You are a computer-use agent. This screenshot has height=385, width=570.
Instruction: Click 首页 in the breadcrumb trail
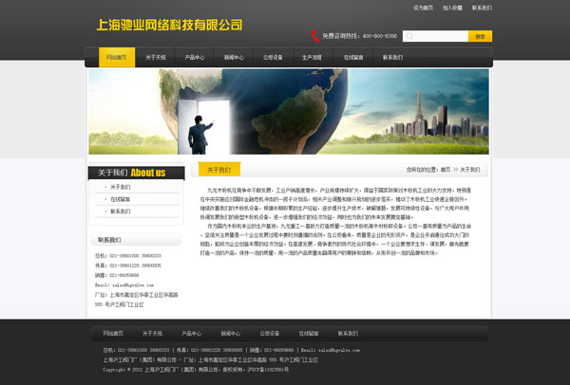pyautogui.click(x=446, y=170)
